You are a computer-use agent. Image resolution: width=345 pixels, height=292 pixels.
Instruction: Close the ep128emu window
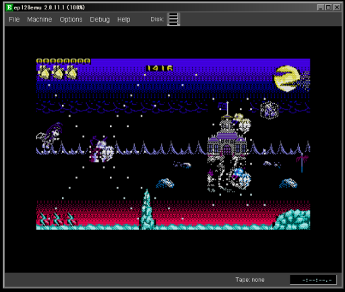tap(337, 7)
